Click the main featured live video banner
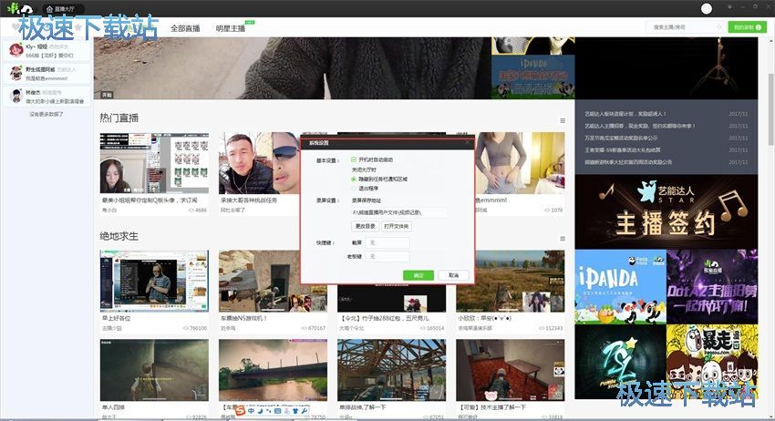This screenshot has width=775, height=421. [x=292, y=68]
